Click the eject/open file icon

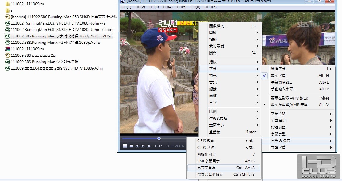pos(149,146)
